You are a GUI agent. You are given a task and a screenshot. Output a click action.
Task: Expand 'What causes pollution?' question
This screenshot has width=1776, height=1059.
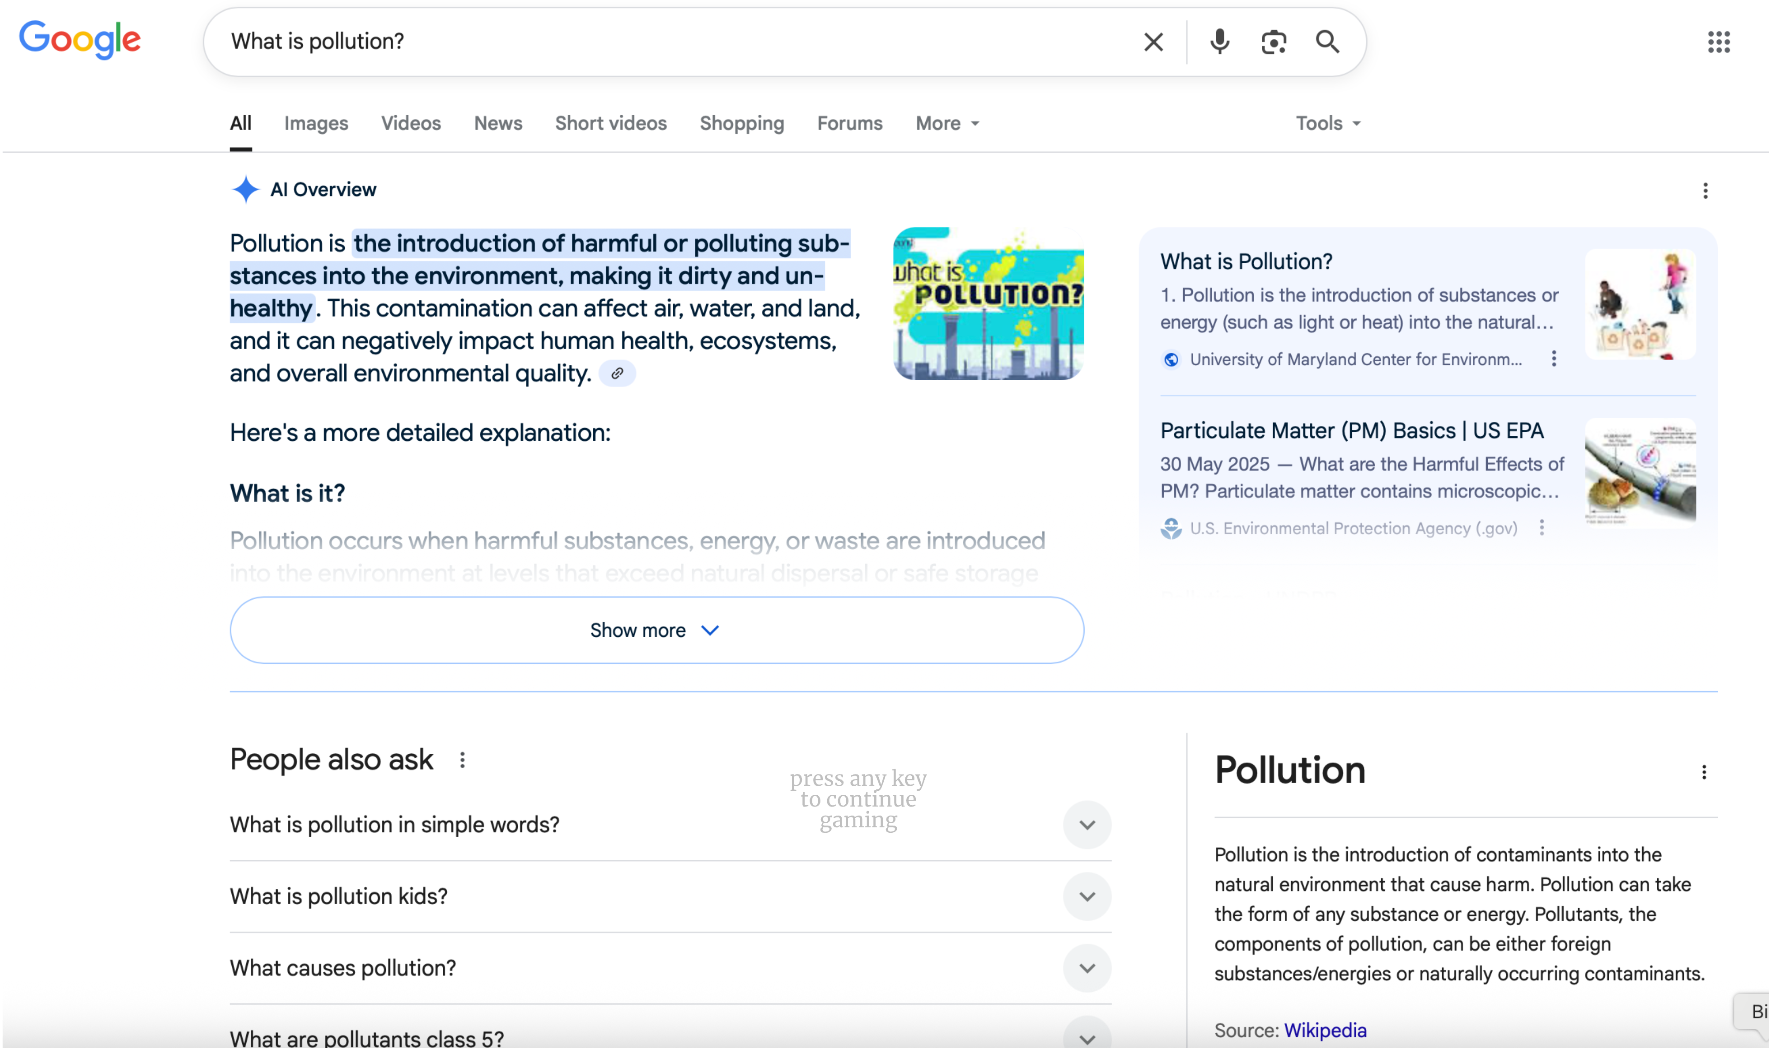point(1087,968)
